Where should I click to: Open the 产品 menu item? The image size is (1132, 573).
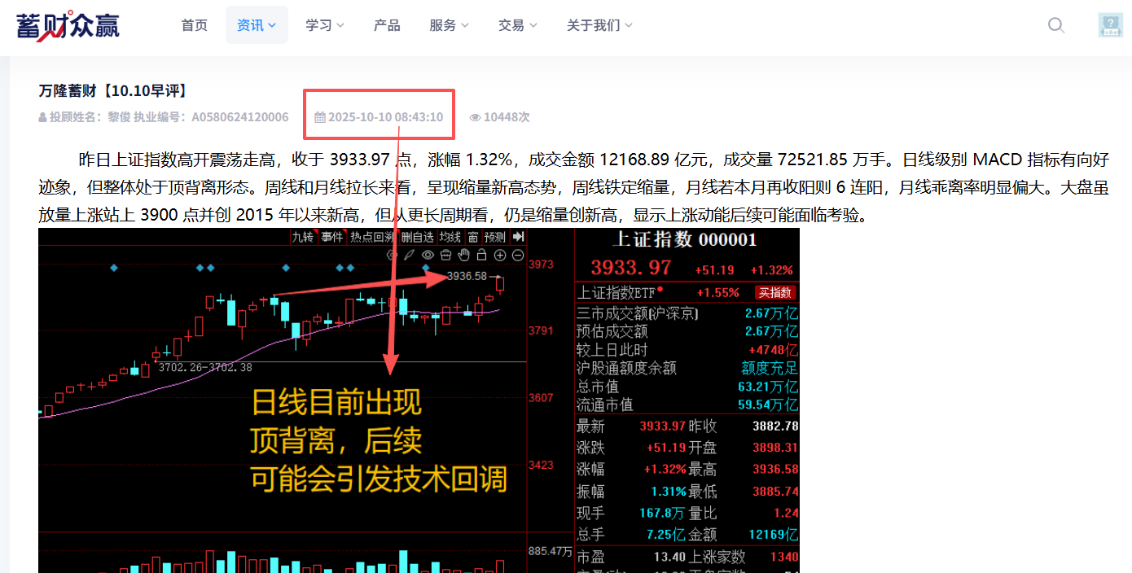click(387, 25)
